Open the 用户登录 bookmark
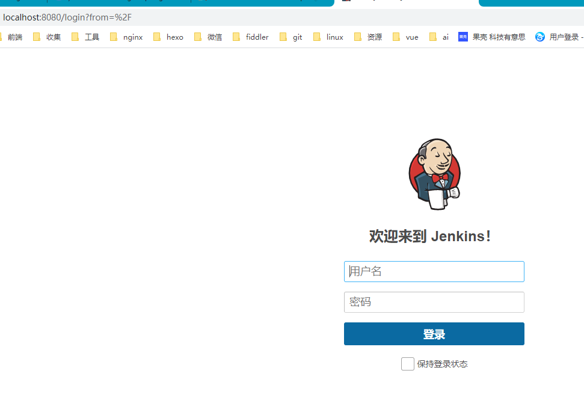Screen dimensions: 584x409 coord(559,37)
